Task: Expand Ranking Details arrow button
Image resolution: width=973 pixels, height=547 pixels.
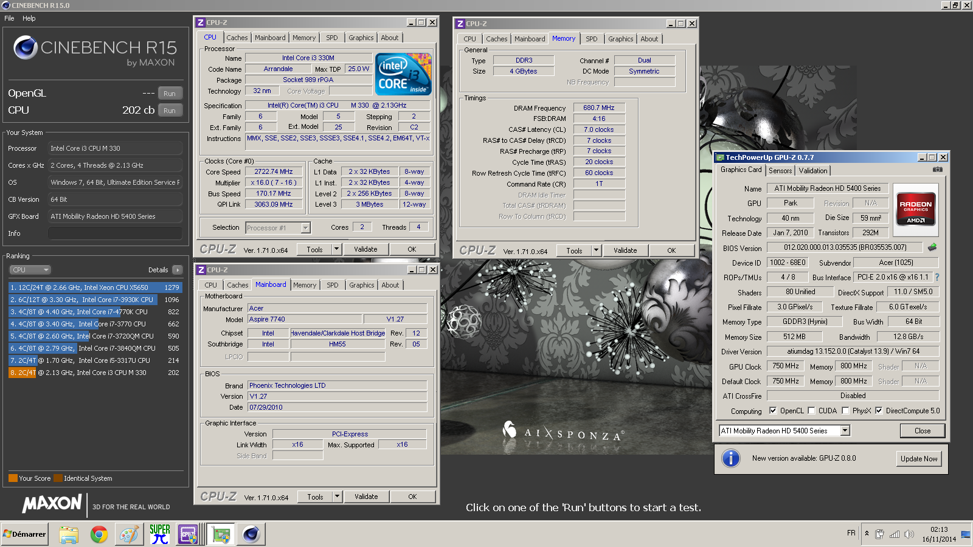Action: pos(177,270)
